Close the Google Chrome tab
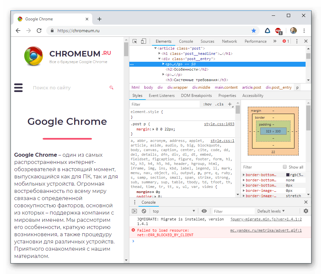This screenshot has width=322, height=274. coord(87,19)
